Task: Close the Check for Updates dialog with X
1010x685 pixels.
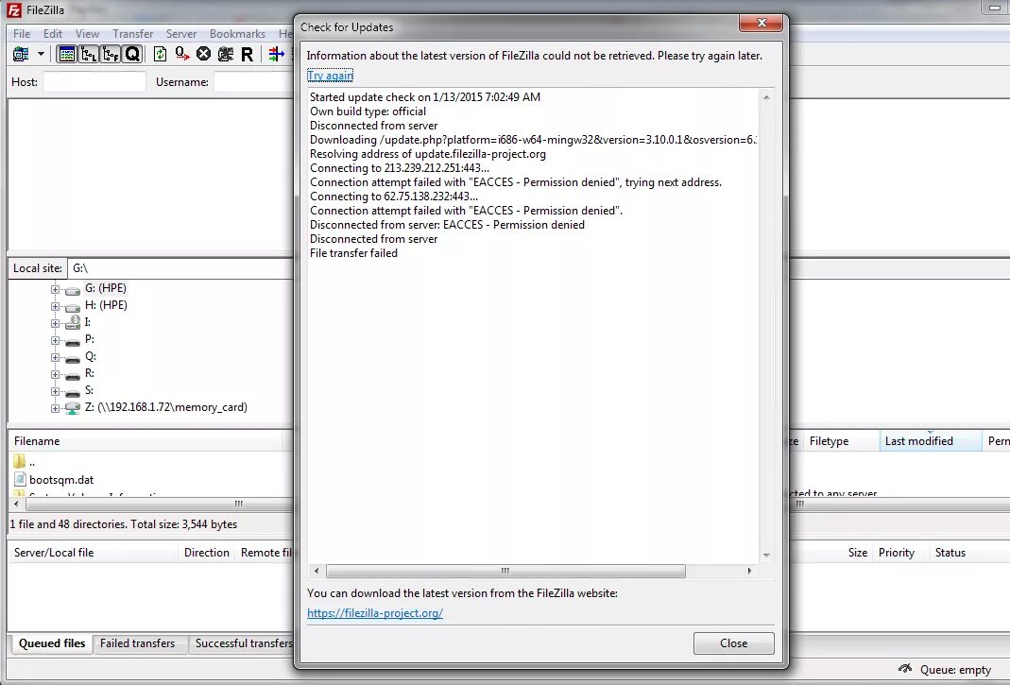Action: click(x=762, y=23)
